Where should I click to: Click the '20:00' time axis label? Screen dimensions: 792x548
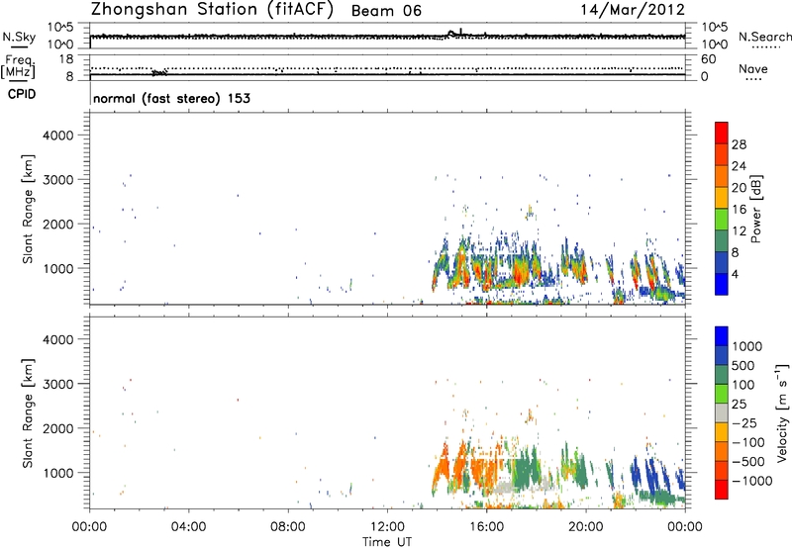(585, 527)
